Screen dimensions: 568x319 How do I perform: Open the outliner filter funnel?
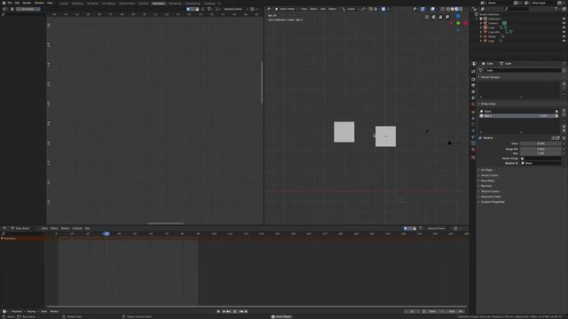(556, 9)
